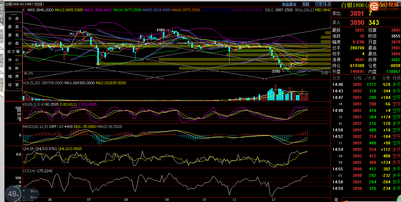
Task: Click the MACD(26,12,9) indicator title
Action: coord(35,126)
